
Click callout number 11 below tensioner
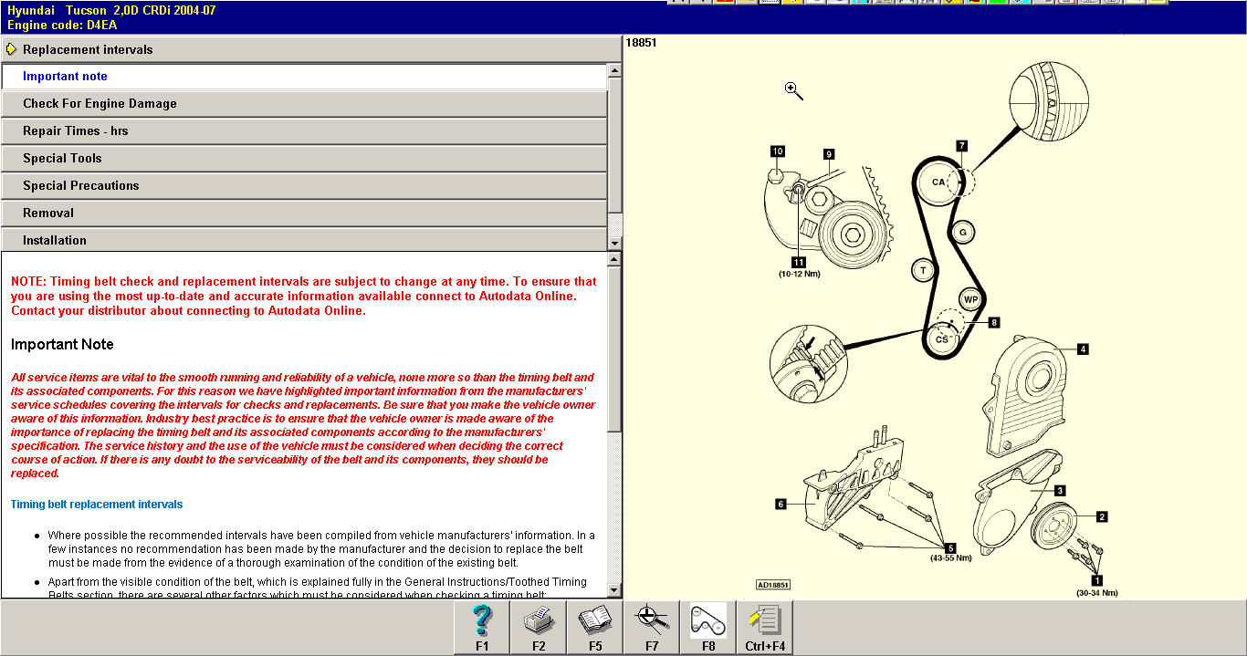pos(799,262)
